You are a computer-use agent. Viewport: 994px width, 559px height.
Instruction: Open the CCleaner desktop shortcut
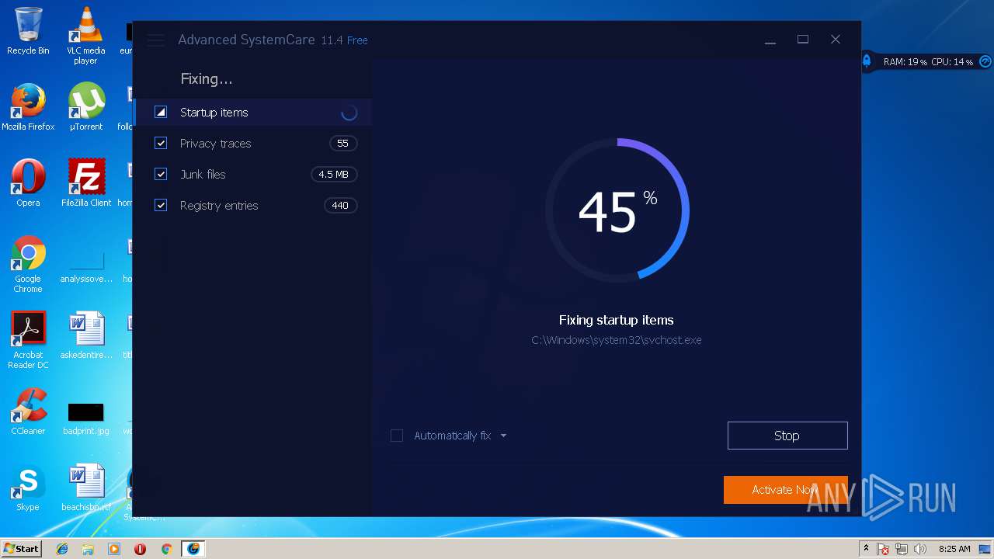tap(28, 411)
